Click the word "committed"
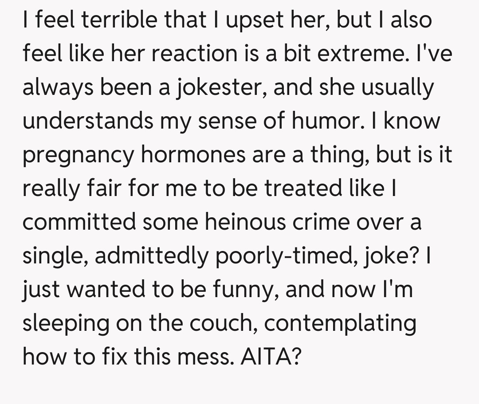The width and height of the screenshot is (479, 404). pos(79,222)
